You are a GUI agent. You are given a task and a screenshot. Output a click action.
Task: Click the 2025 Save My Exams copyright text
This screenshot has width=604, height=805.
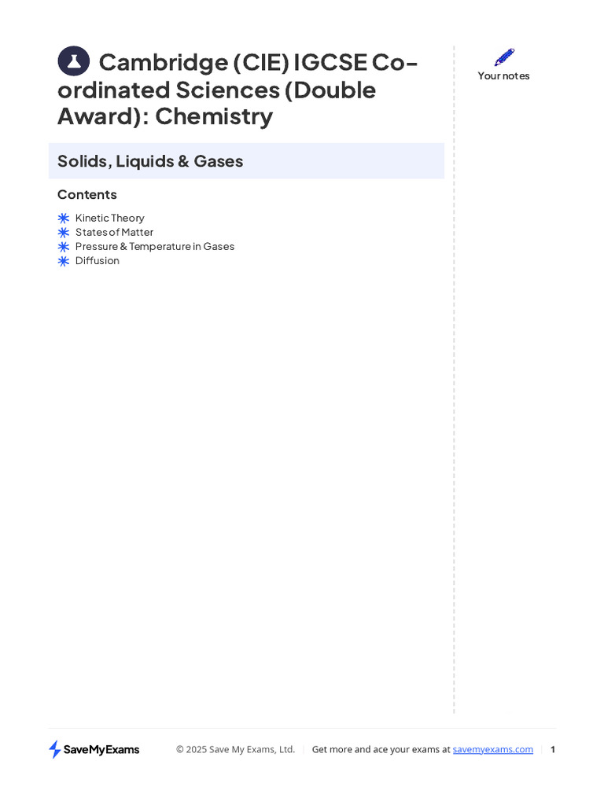click(235, 750)
